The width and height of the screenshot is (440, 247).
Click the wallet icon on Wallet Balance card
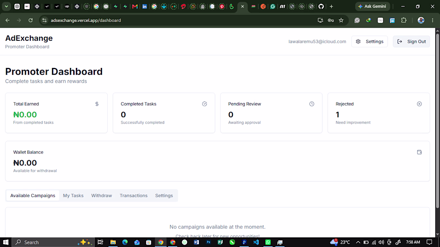[x=419, y=152]
